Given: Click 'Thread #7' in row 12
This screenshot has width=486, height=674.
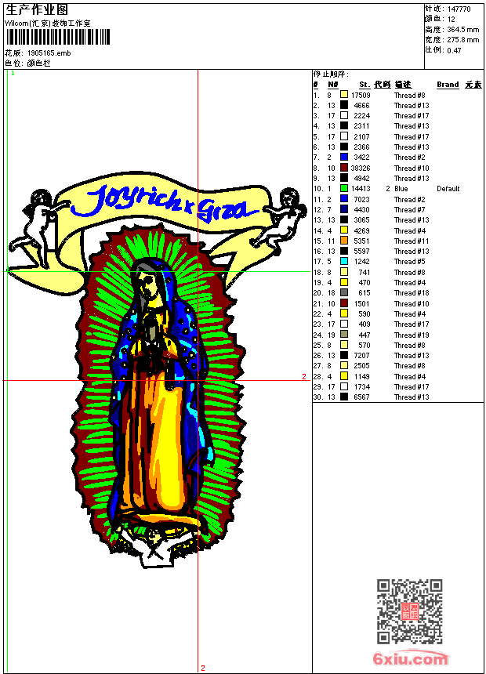Looking at the screenshot, I should [409, 210].
